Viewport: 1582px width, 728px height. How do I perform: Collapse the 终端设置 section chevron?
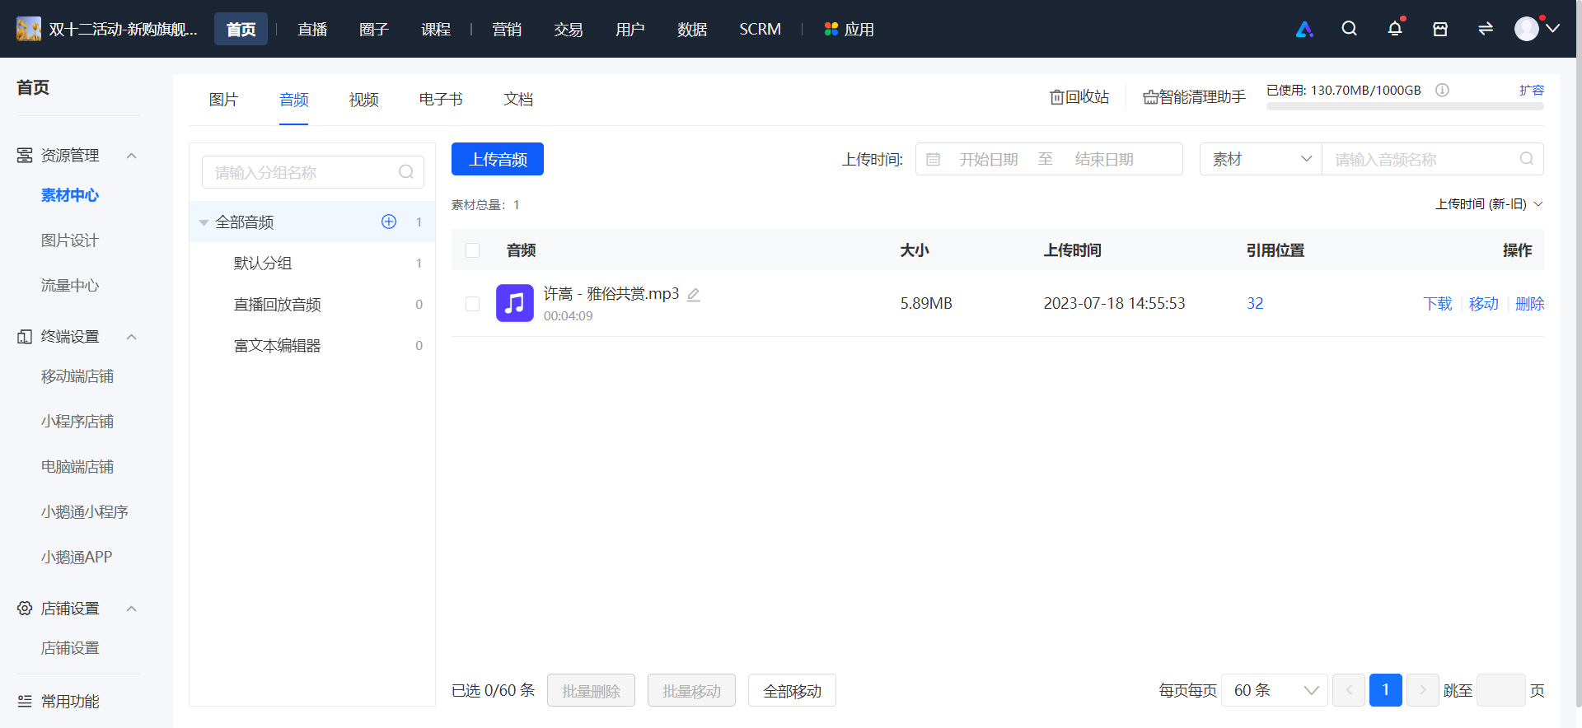[x=131, y=337]
